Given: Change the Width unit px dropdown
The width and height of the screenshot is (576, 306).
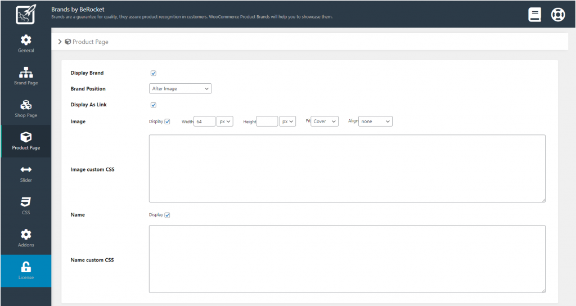Looking at the screenshot, I should point(225,121).
